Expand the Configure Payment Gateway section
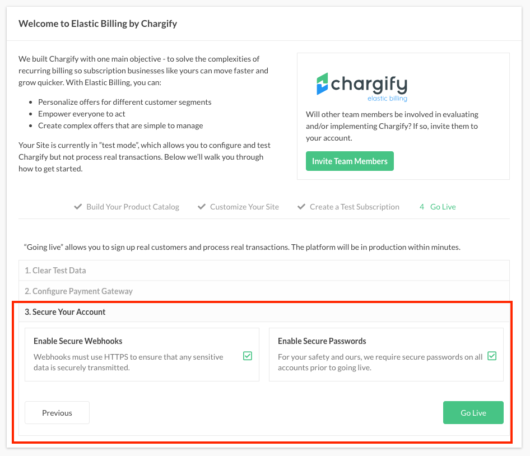The height and width of the screenshot is (456, 530). (78, 291)
